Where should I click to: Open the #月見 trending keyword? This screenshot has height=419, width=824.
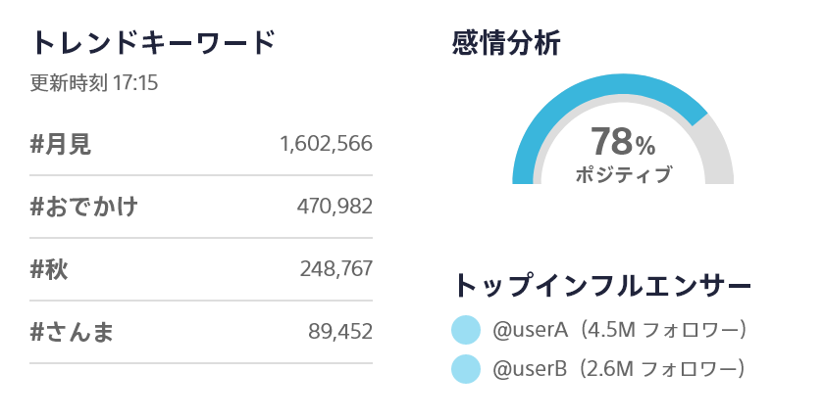pyautogui.click(x=61, y=144)
